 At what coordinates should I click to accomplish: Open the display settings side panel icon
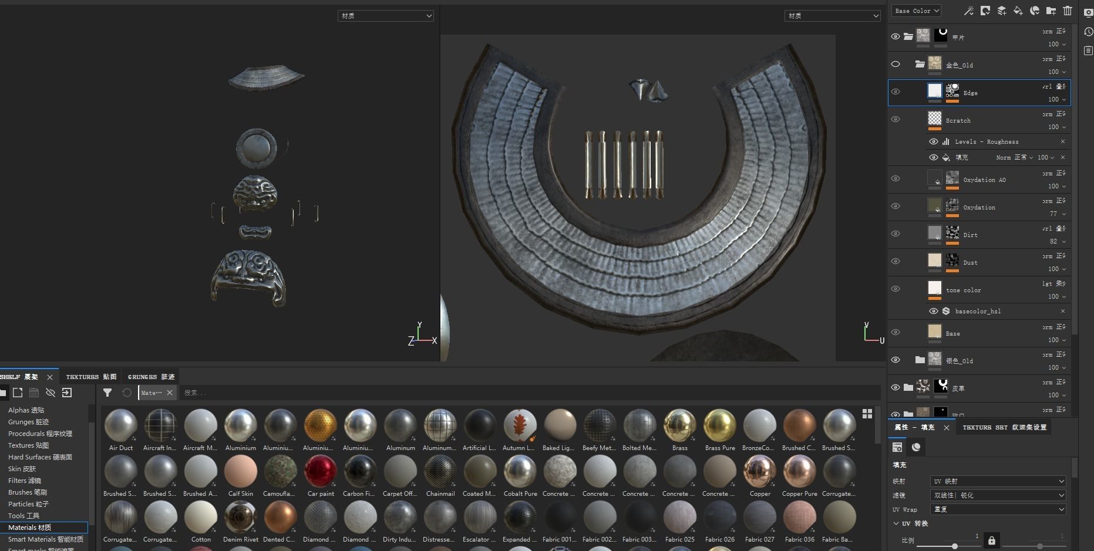[x=1088, y=13]
